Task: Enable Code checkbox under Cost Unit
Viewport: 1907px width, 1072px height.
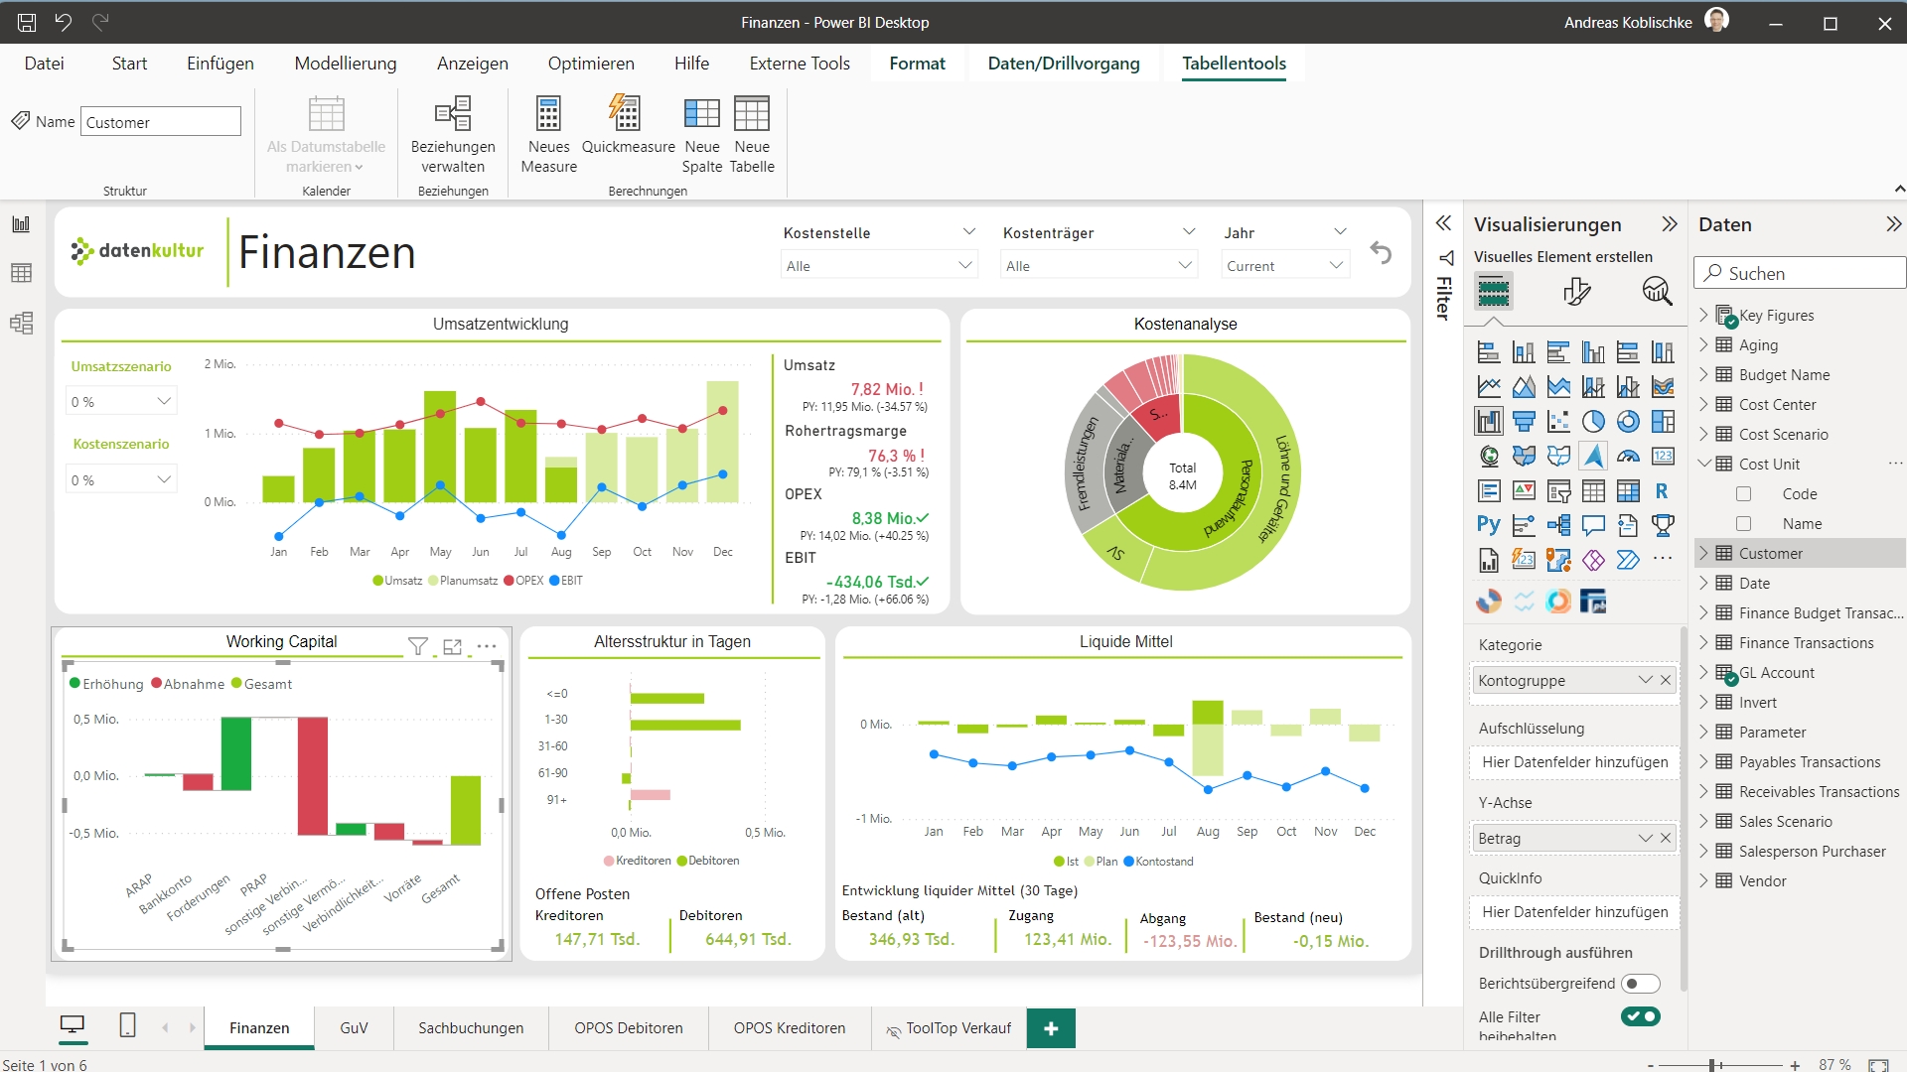Action: [x=1743, y=493]
